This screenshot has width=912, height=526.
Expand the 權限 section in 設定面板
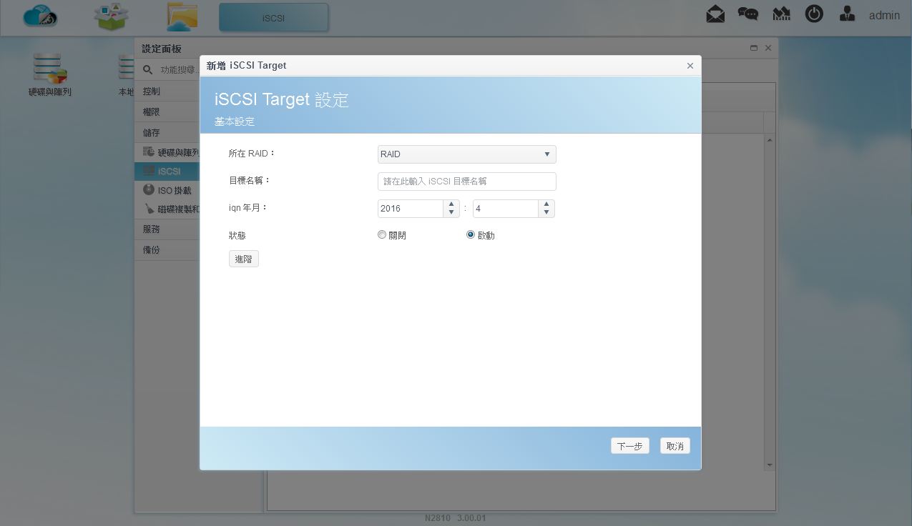click(x=167, y=112)
